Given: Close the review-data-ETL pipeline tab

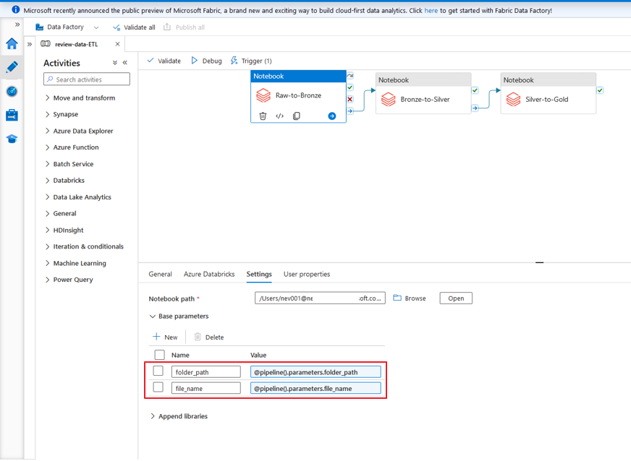Looking at the screenshot, I should (118, 44).
